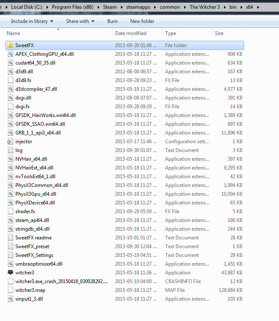
Task: Select the log text document icon
Action: click(10, 150)
